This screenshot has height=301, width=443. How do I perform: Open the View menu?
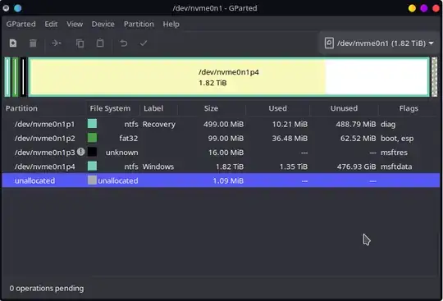(75, 24)
